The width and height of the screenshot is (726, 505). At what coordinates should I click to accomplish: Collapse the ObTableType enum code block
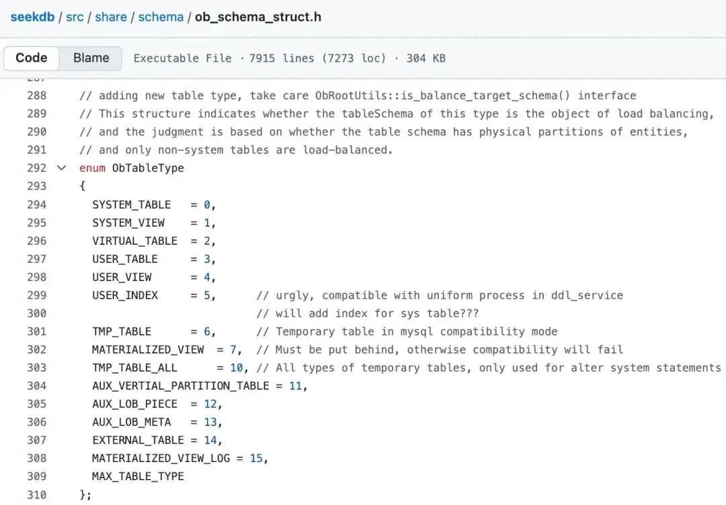pyautogui.click(x=61, y=168)
